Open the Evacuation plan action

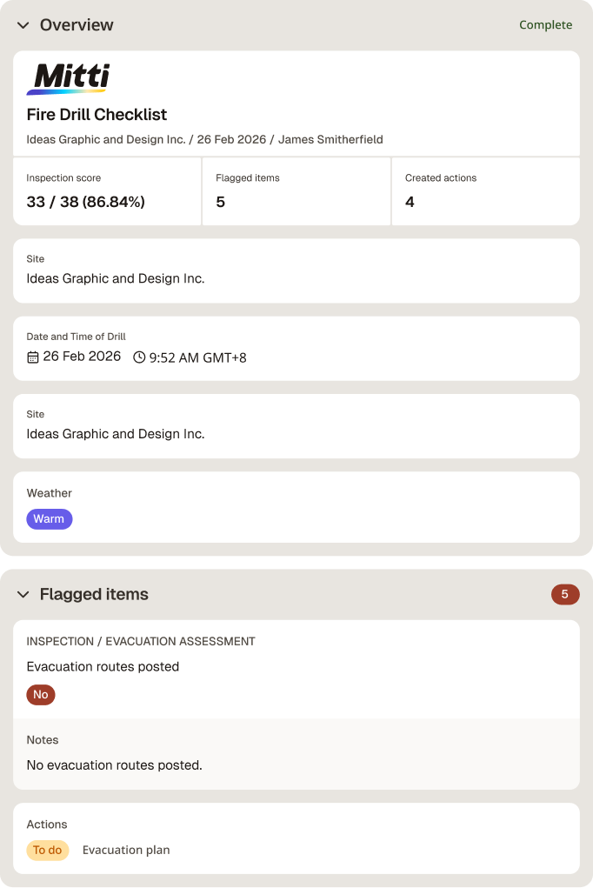(126, 850)
